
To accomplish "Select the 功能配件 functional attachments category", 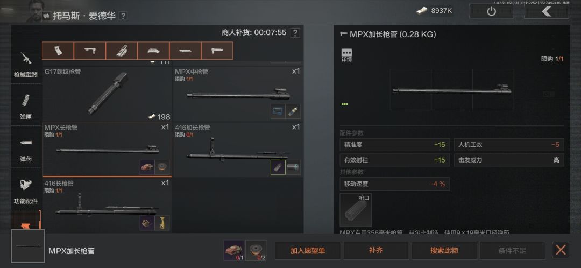I will [x=26, y=190].
